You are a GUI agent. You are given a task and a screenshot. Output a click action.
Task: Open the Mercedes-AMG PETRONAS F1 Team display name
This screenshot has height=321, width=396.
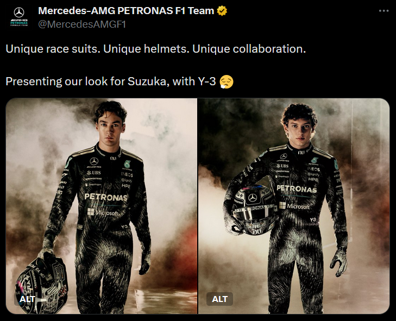click(x=126, y=11)
